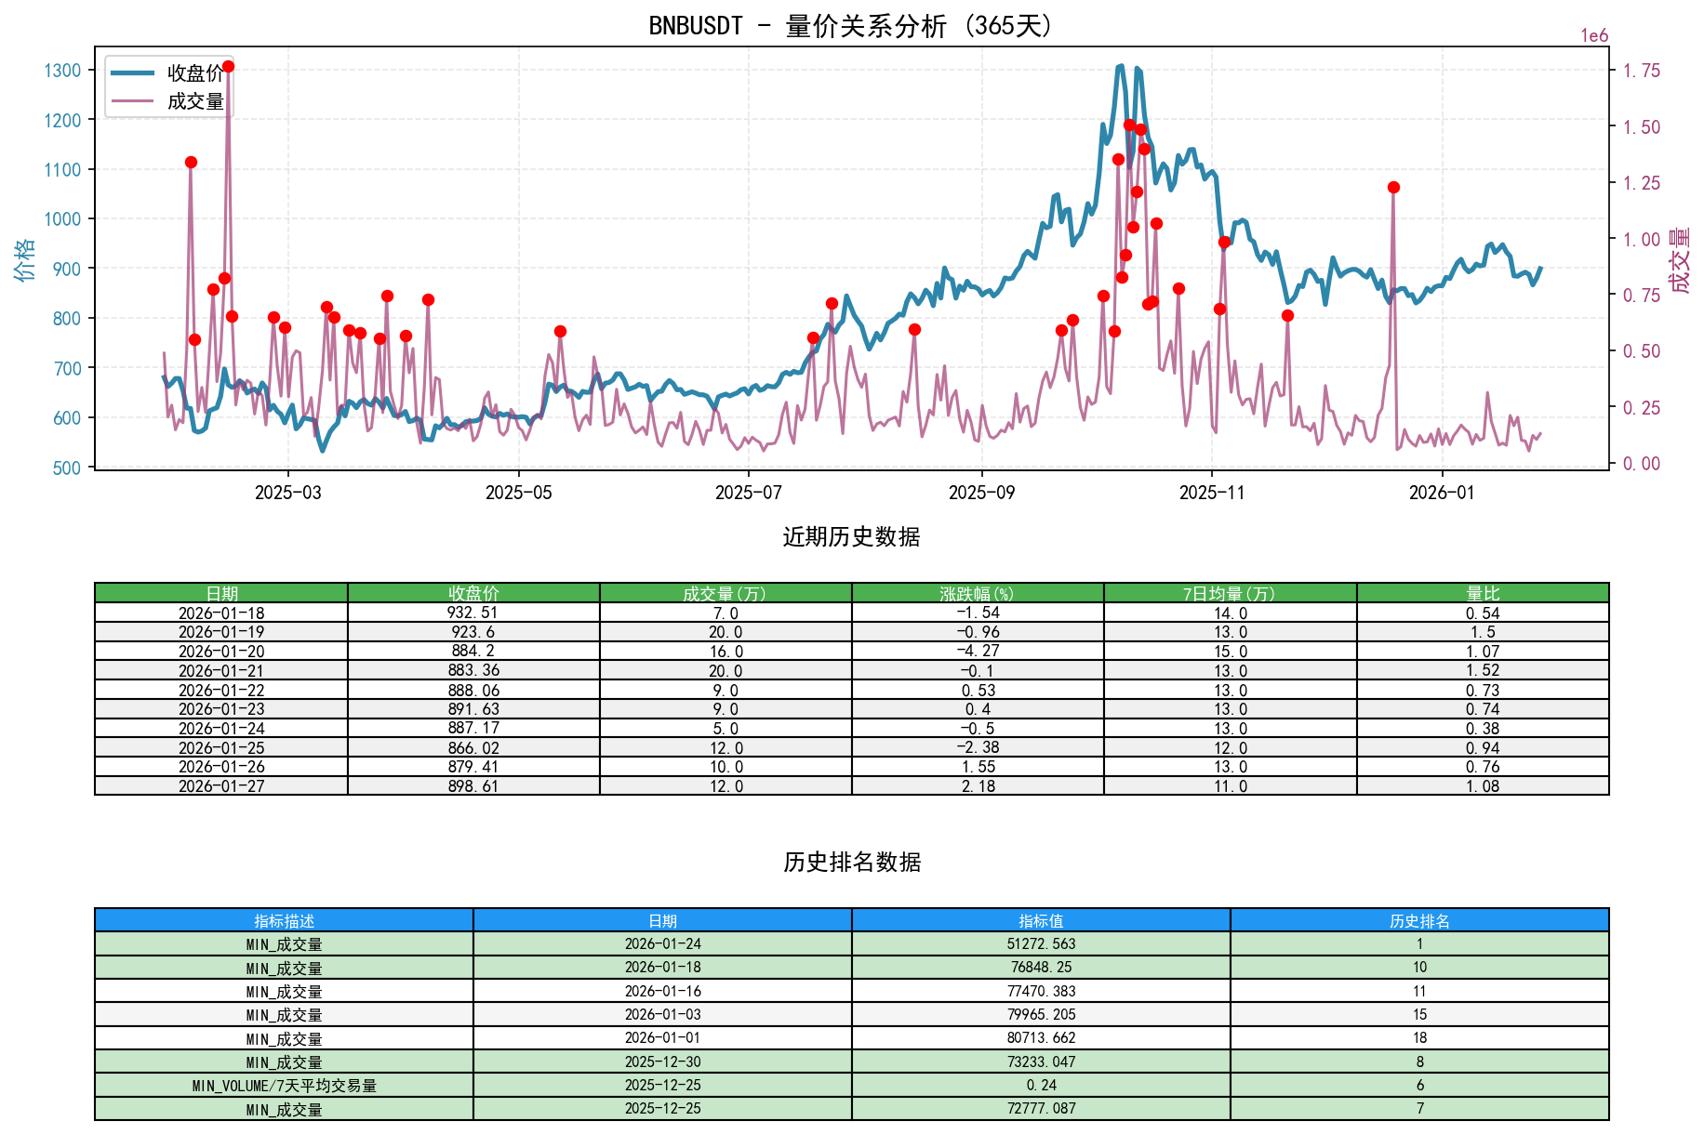Click the red marker near 2025-05 spike

click(559, 330)
